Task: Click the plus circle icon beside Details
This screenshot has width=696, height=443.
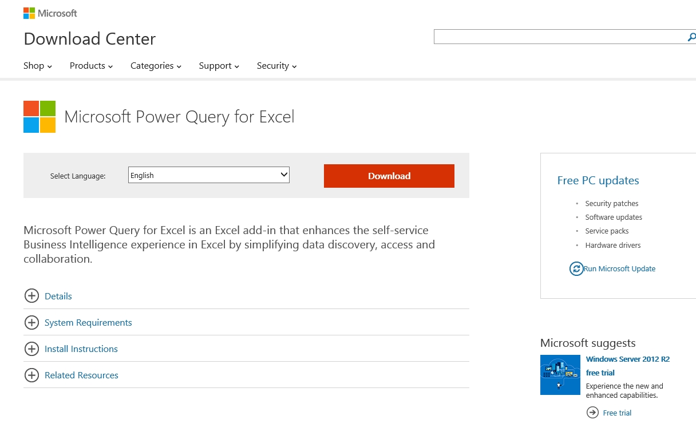Action: pos(31,296)
